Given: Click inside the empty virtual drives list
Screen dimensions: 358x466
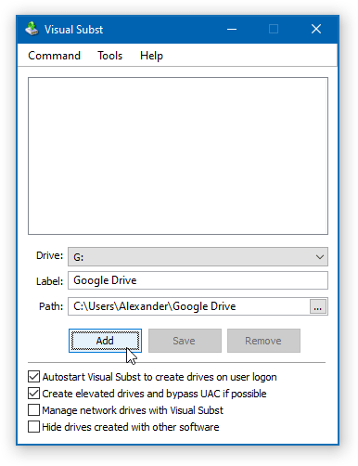Looking at the screenshot, I should click(x=178, y=156).
